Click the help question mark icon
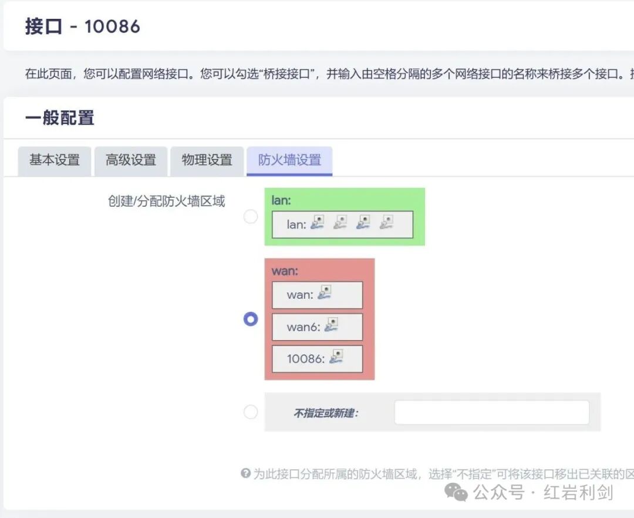 point(245,473)
